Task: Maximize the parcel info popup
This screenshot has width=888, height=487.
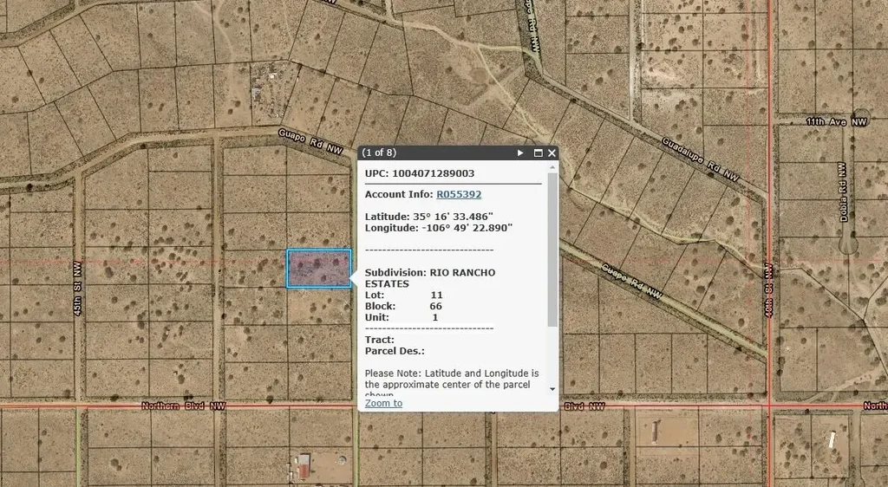Action: pyautogui.click(x=538, y=153)
